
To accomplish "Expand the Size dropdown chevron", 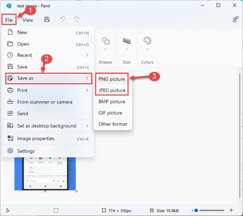I will (x=127, y=49).
